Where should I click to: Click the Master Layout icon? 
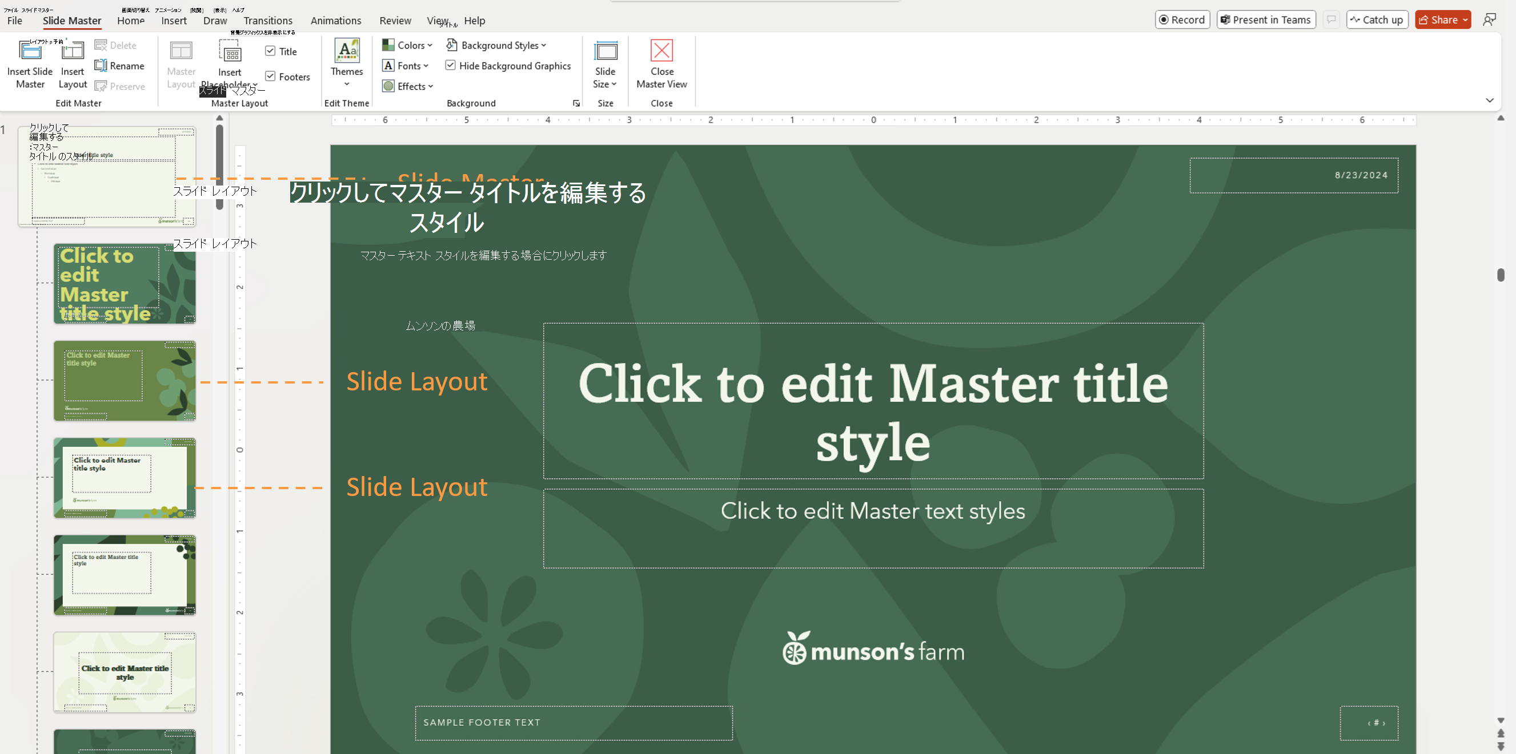pos(181,51)
